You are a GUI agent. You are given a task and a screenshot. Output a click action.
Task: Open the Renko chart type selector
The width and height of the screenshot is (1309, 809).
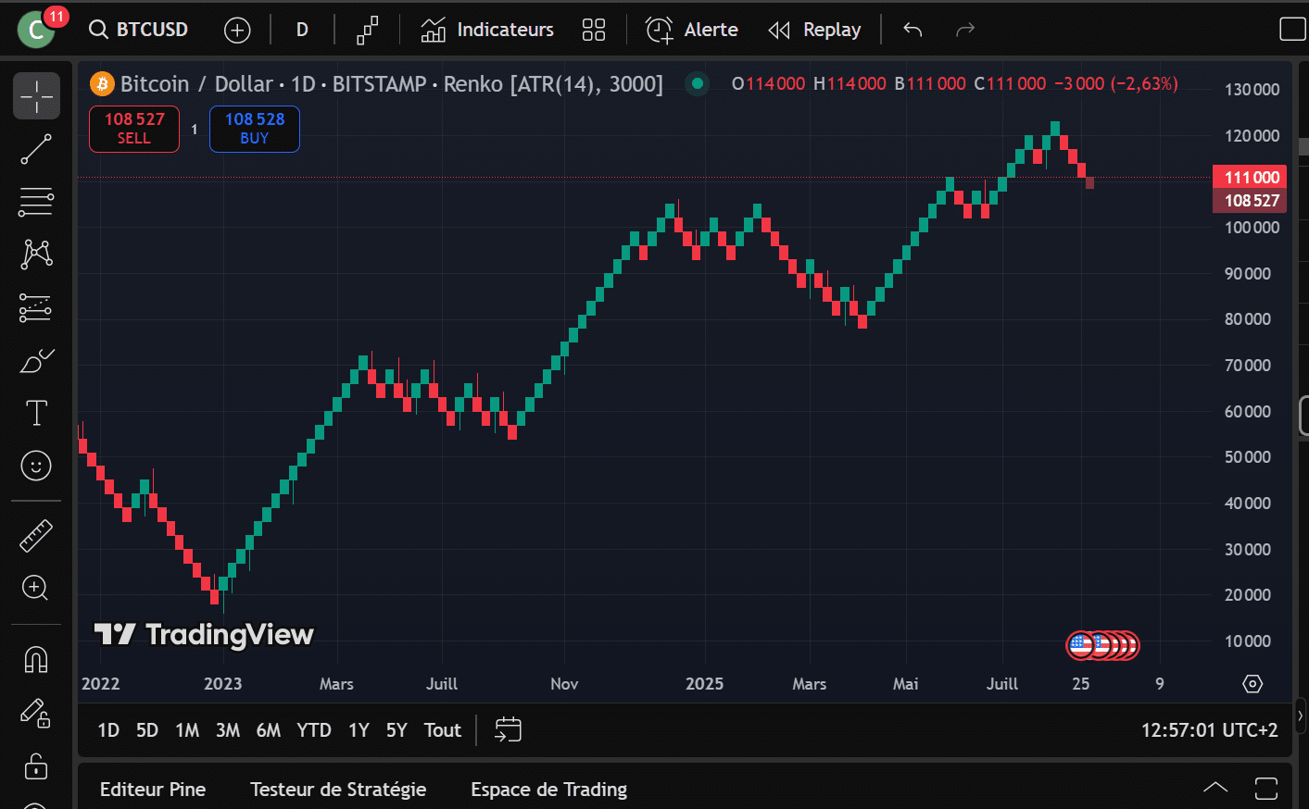pos(368,30)
